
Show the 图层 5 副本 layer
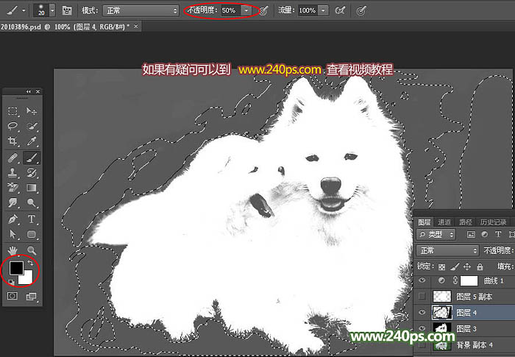tap(422, 297)
